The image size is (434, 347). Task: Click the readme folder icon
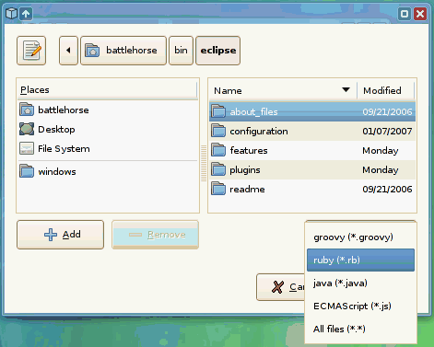[x=218, y=189]
